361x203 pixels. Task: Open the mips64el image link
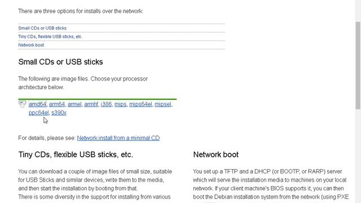pos(140,104)
